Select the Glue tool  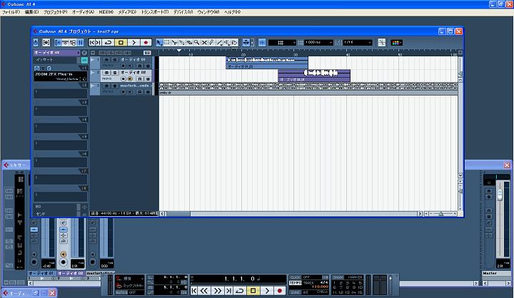point(182,43)
